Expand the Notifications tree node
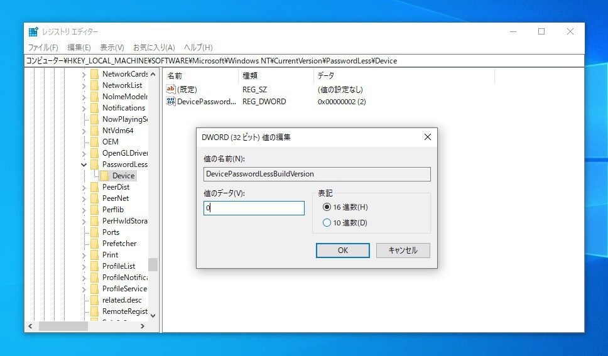Screen dimensions: 608x356 [84, 108]
